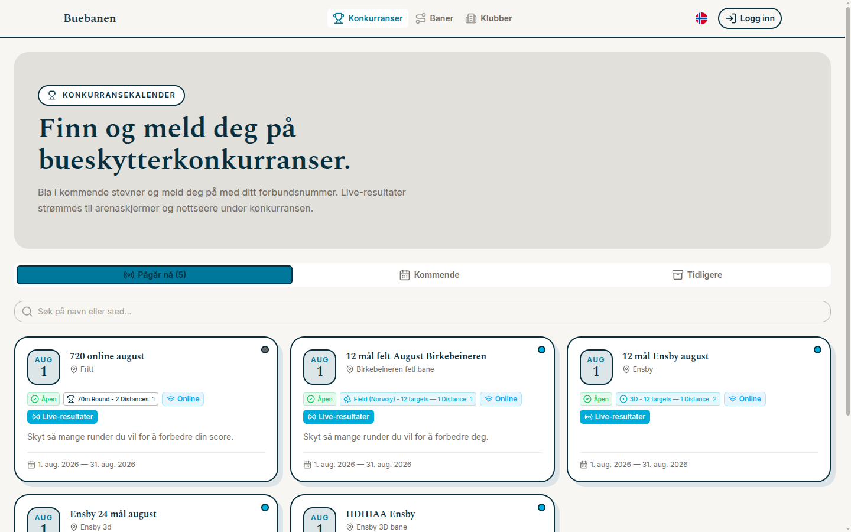Click the Field (Norway) - 12 targets tag
This screenshot has width=851, height=532.
(x=408, y=399)
